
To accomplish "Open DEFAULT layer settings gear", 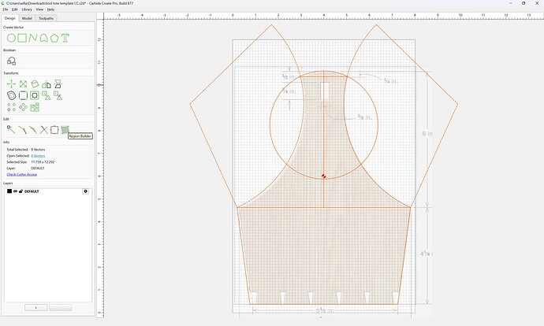I will [x=85, y=191].
